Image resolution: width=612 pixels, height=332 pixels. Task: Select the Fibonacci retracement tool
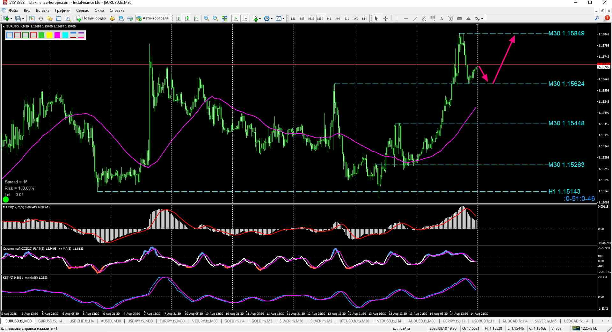(x=433, y=18)
